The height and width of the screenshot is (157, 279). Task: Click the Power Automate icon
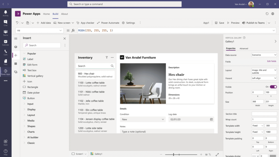pos(99,23)
